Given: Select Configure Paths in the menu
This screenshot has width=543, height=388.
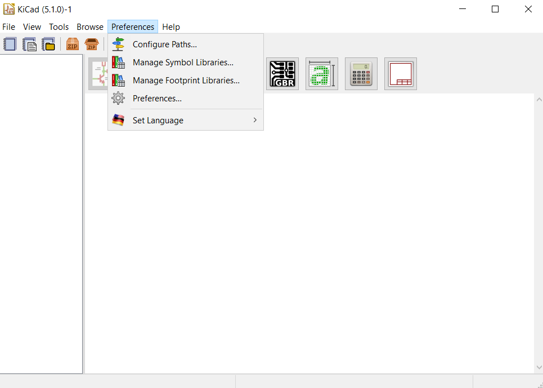Looking at the screenshot, I should pos(164,44).
